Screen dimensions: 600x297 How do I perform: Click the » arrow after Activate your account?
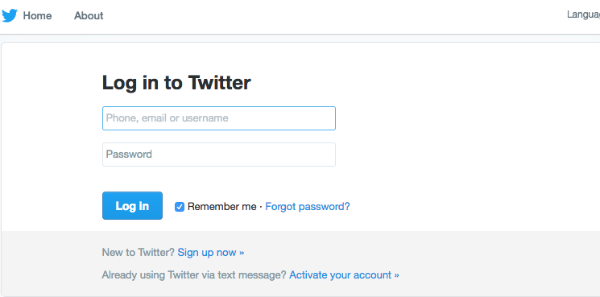pyautogui.click(x=396, y=275)
